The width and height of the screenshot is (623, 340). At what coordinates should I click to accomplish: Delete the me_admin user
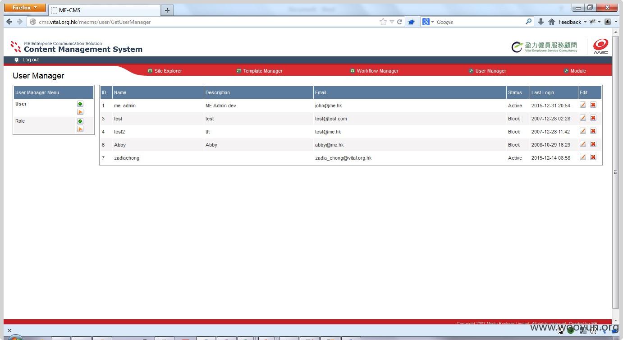pos(593,105)
